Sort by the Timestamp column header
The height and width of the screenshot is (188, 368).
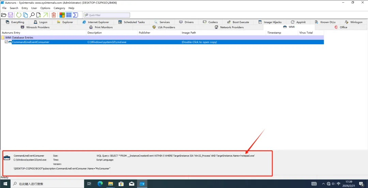pyautogui.click(x=282, y=33)
